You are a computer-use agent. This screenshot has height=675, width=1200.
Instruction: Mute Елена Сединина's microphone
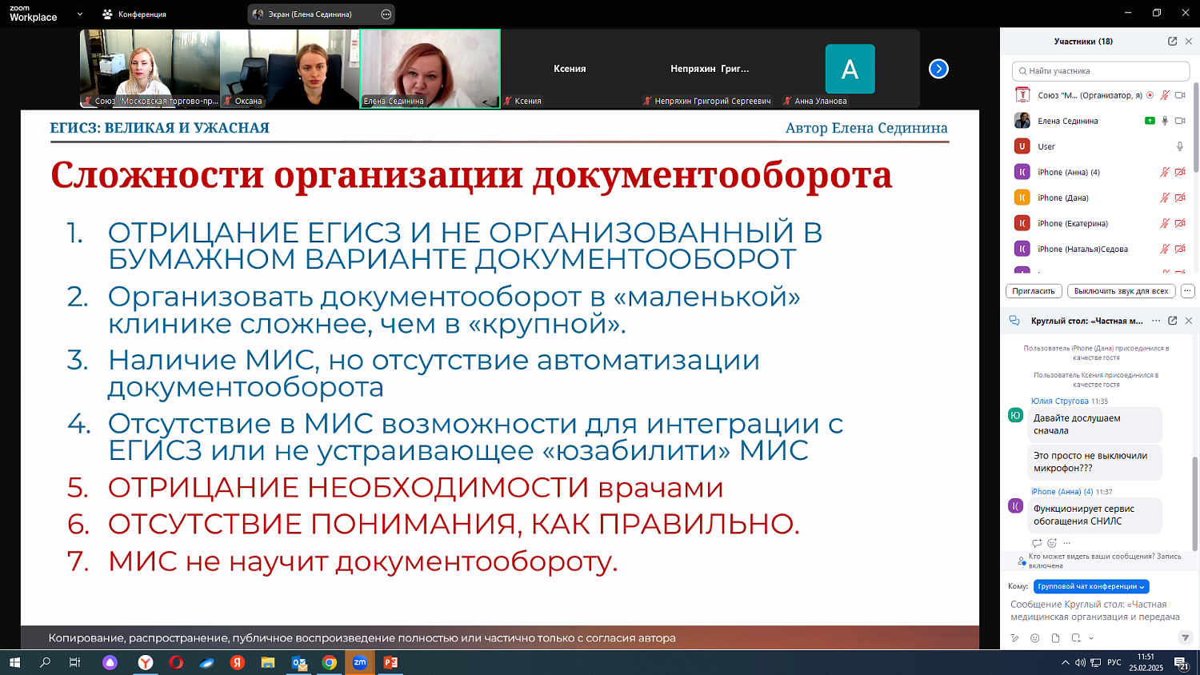[1165, 121]
